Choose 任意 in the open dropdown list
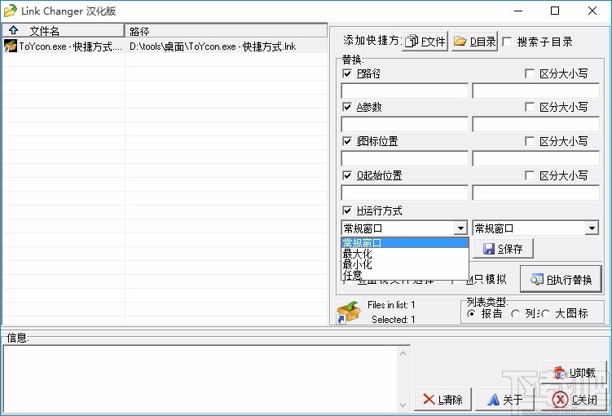Image resolution: width=612 pixels, height=416 pixels. click(405, 275)
